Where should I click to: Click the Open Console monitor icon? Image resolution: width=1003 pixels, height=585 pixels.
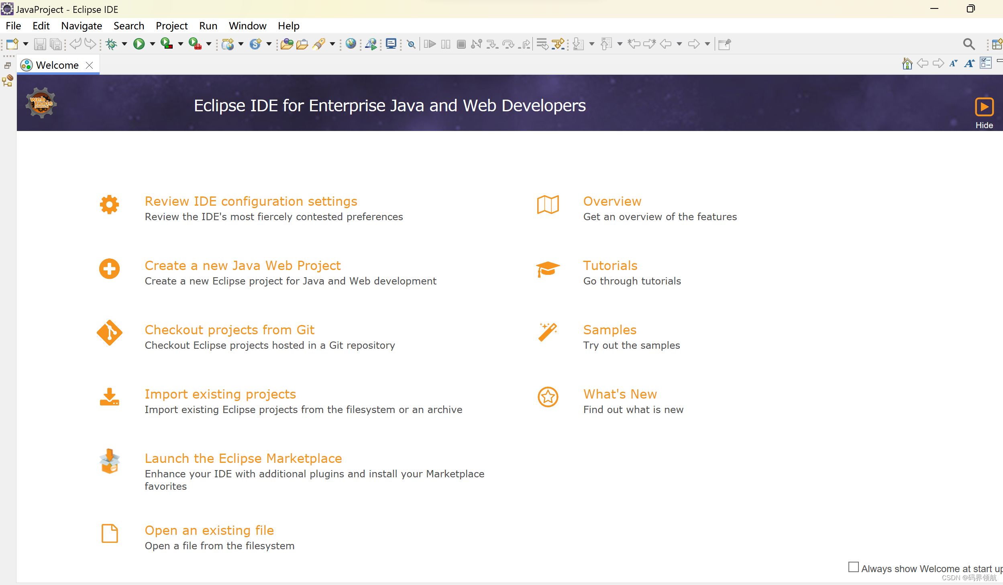[x=391, y=43]
